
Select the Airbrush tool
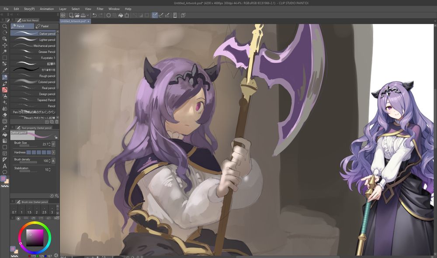tap(5, 96)
